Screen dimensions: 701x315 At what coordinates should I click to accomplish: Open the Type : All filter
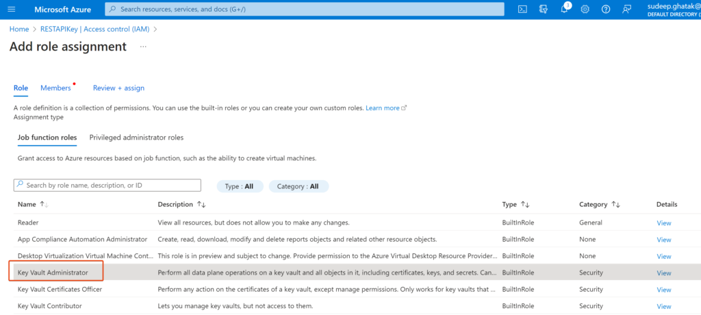[x=240, y=186]
